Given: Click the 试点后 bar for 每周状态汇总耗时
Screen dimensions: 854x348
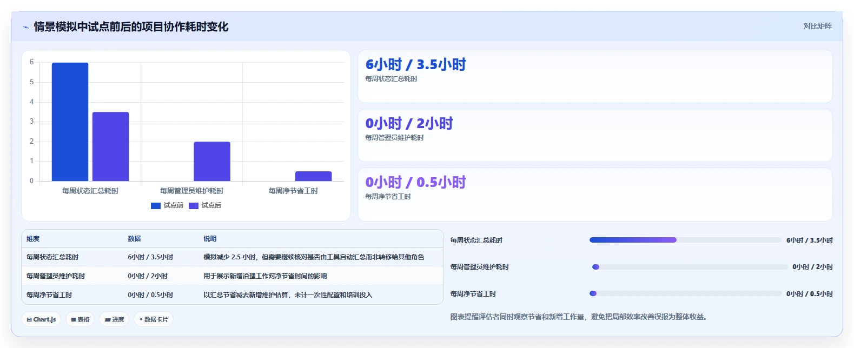Looking at the screenshot, I should [x=110, y=146].
